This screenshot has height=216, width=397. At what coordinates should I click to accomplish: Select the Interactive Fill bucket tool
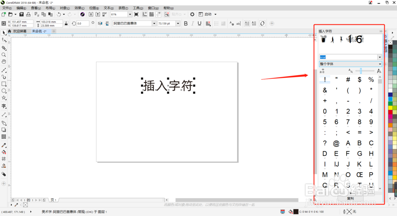pyautogui.click(x=4, y=152)
